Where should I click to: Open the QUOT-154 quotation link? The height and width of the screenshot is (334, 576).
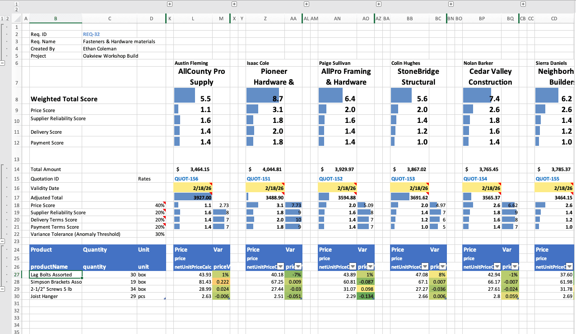(x=476, y=178)
